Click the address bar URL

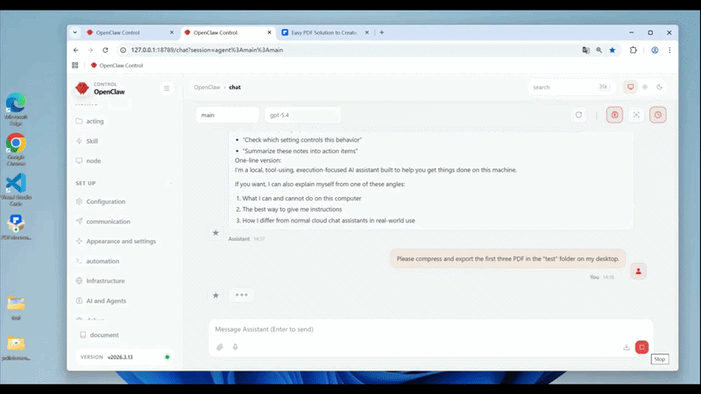207,50
